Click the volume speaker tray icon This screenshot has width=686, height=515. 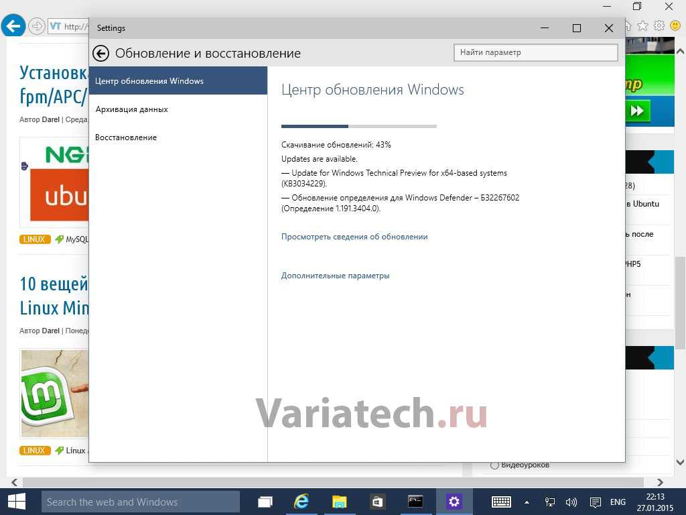coord(571,502)
